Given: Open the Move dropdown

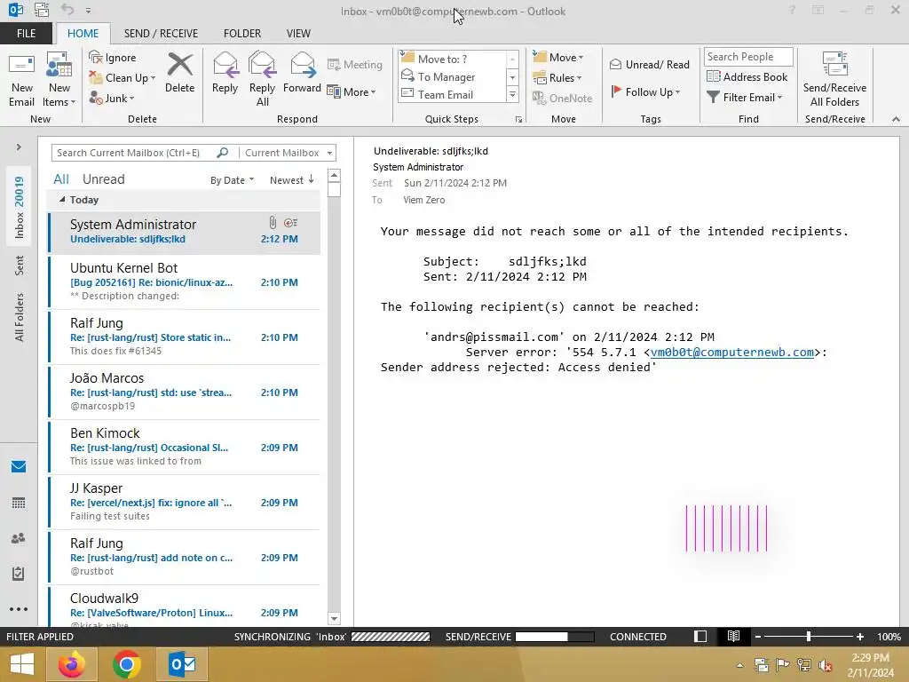Looking at the screenshot, I should [x=558, y=57].
